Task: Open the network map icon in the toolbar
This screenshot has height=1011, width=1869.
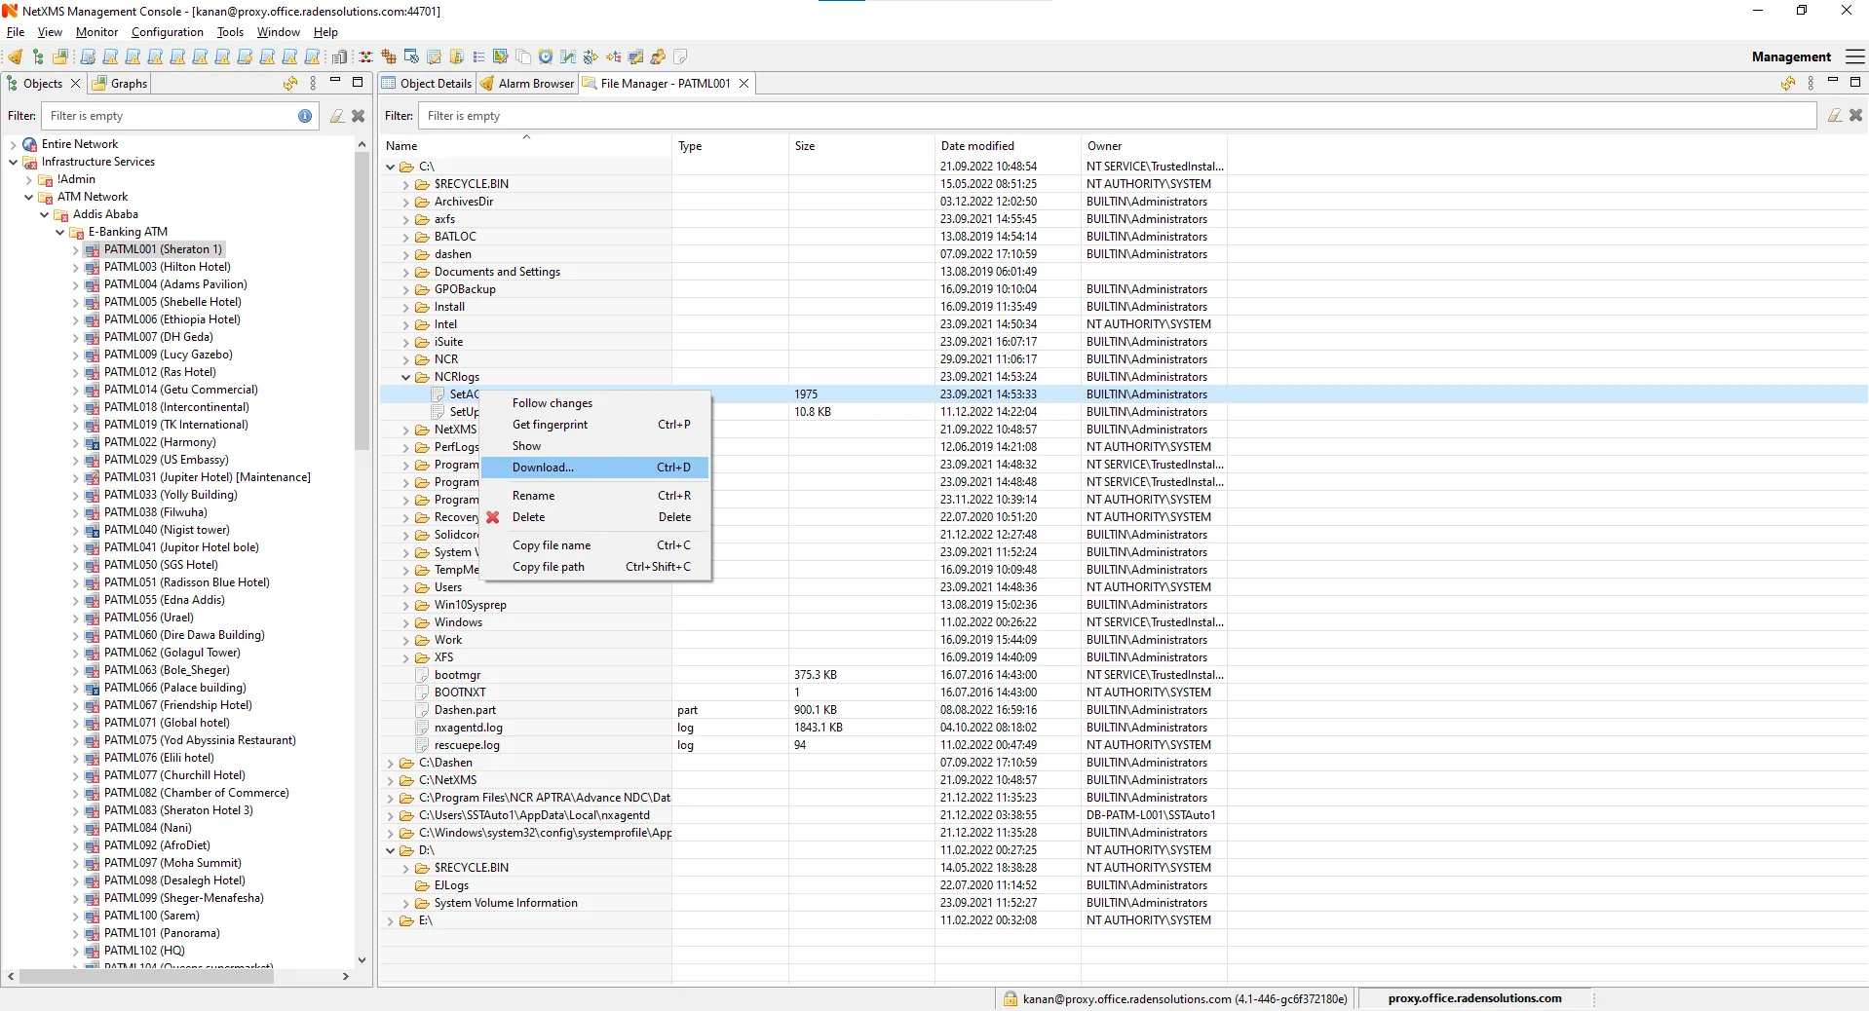Action: tap(500, 57)
